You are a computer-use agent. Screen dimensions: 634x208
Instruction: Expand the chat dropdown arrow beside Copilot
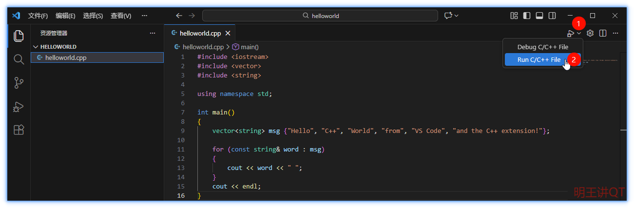tap(457, 15)
